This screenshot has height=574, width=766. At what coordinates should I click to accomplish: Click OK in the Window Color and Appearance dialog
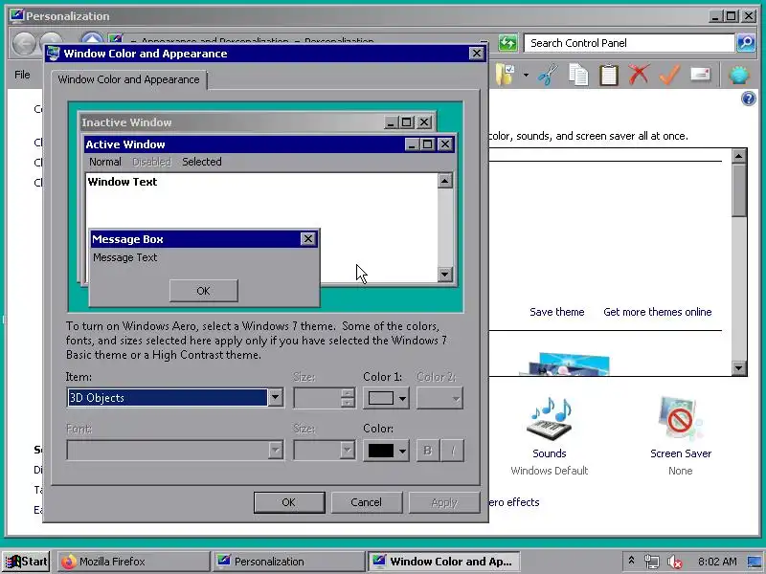tap(289, 502)
